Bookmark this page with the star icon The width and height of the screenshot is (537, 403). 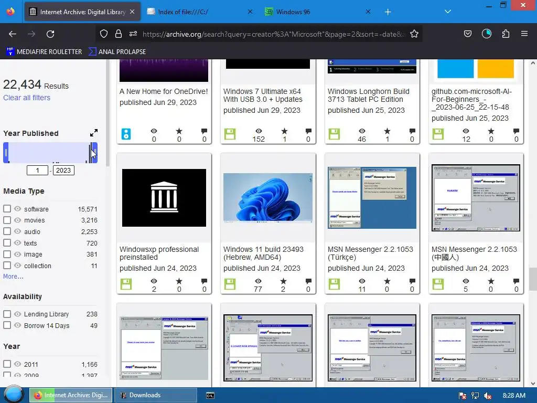[x=414, y=34]
